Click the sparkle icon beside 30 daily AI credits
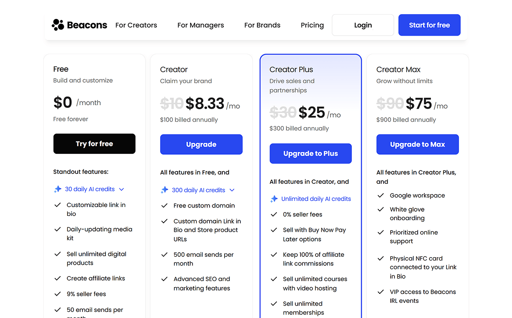 coord(58,189)
